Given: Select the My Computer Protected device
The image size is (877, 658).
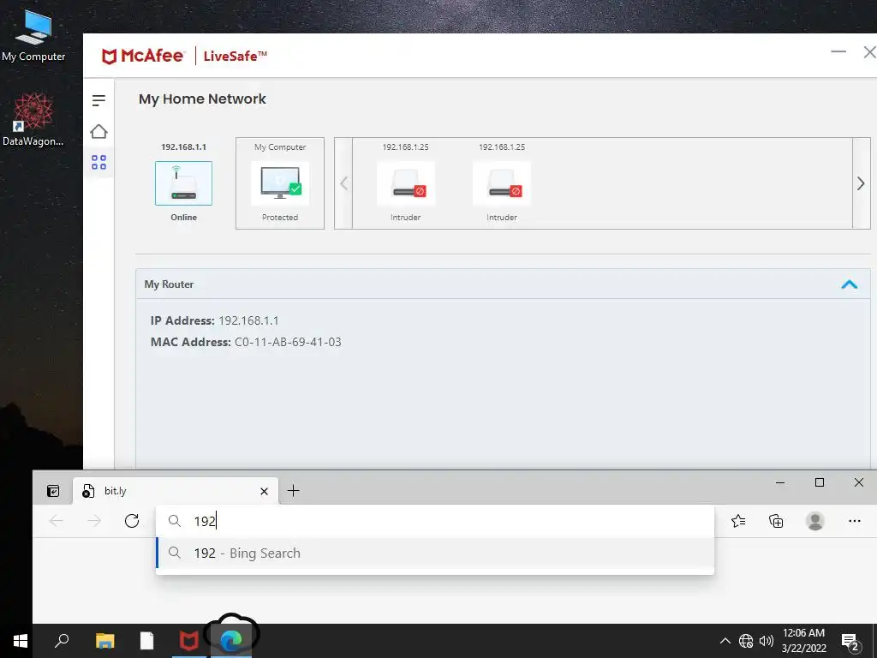Looking at the screenshot, I should coord(280,183).
